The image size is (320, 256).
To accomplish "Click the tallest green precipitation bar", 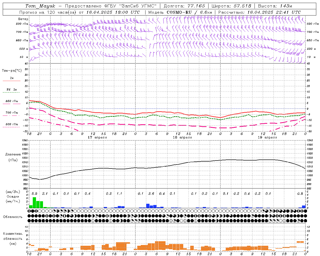I will pyautogui.click(x=34, y=202).
